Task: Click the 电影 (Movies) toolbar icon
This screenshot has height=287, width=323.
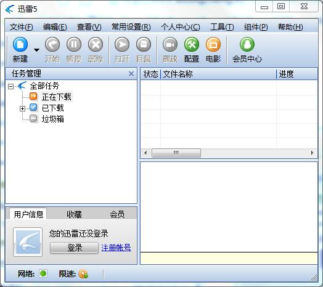Action: 213,44
